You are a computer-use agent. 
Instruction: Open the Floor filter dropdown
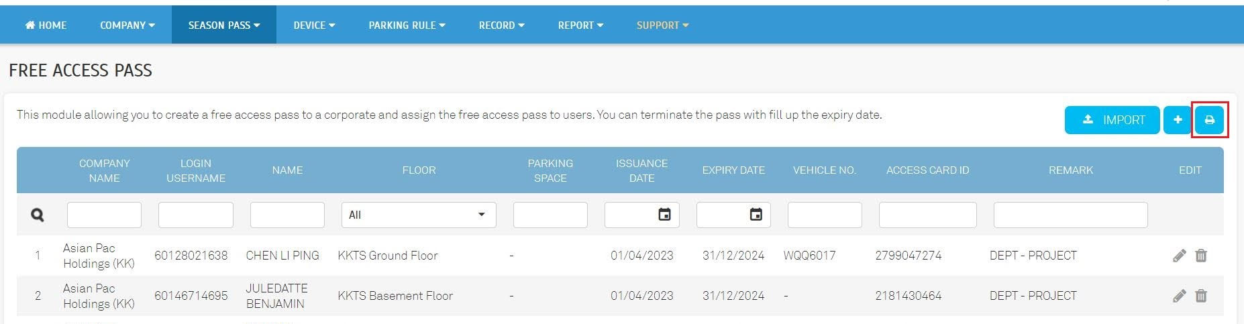(x=418, y=215)
